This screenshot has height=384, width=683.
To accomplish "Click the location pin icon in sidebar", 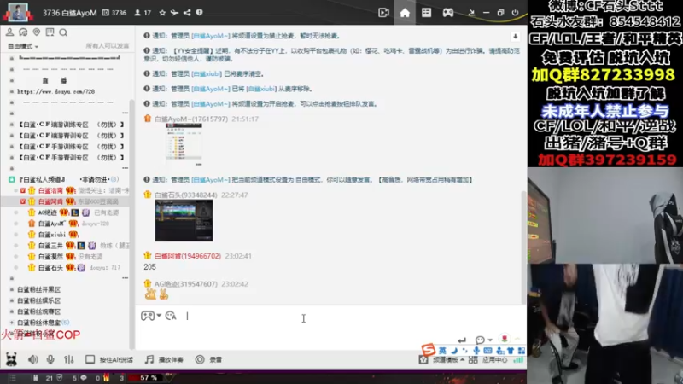I will pyautogui.click(x=37, y=32).
